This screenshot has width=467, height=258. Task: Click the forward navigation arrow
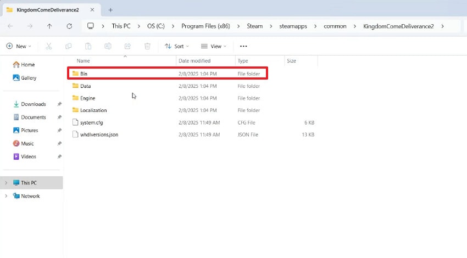pos(30,26)
